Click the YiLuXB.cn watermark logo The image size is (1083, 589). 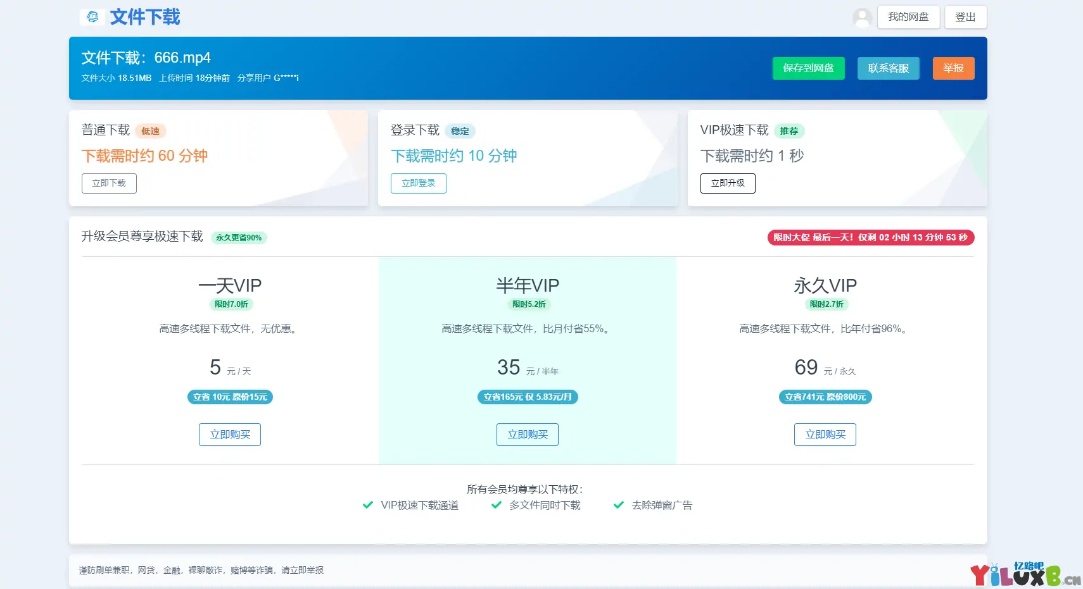(x=1024, y=574)
